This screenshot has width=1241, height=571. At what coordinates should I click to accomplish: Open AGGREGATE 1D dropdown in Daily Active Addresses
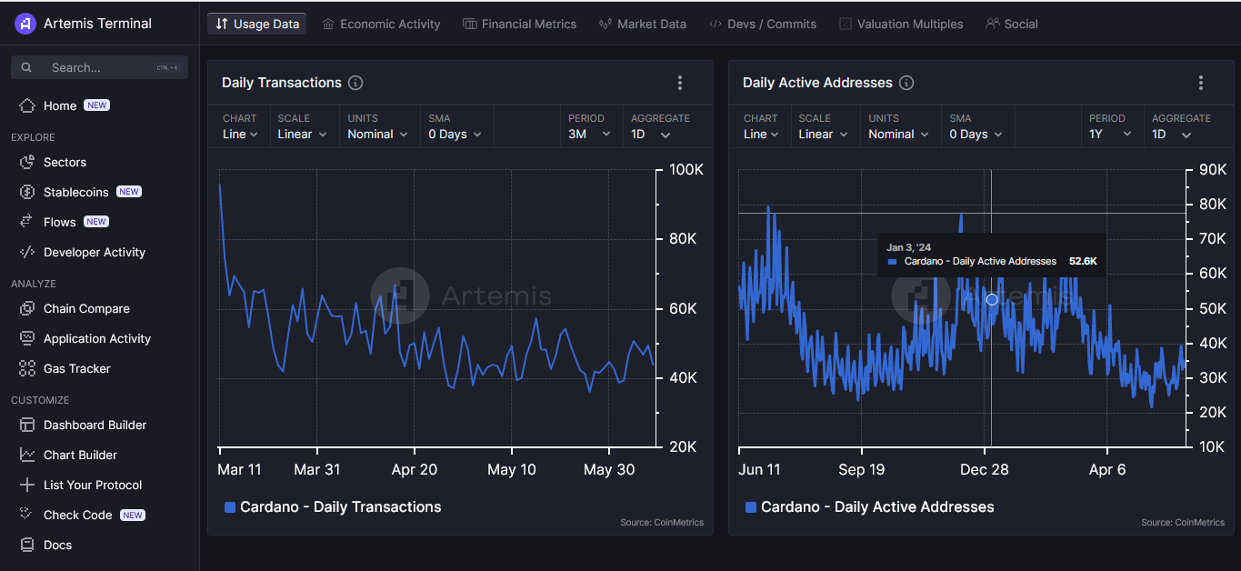tap(1172, 134)
